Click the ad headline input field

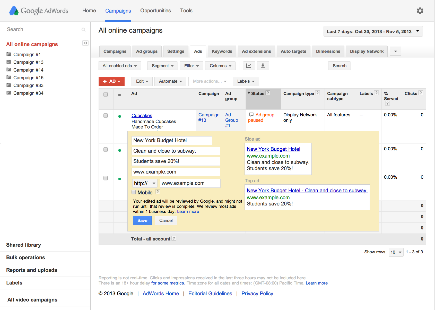click(x=172, y=141)
